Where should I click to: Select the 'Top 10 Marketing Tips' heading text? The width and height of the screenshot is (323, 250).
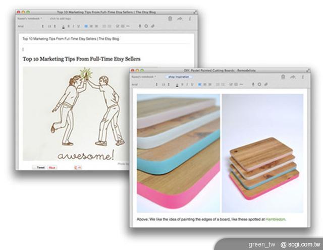[81, 59]
